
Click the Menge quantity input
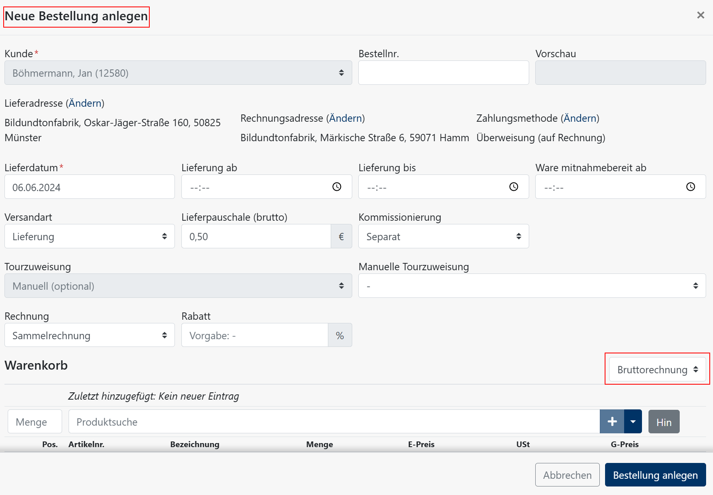coord(35,422)
